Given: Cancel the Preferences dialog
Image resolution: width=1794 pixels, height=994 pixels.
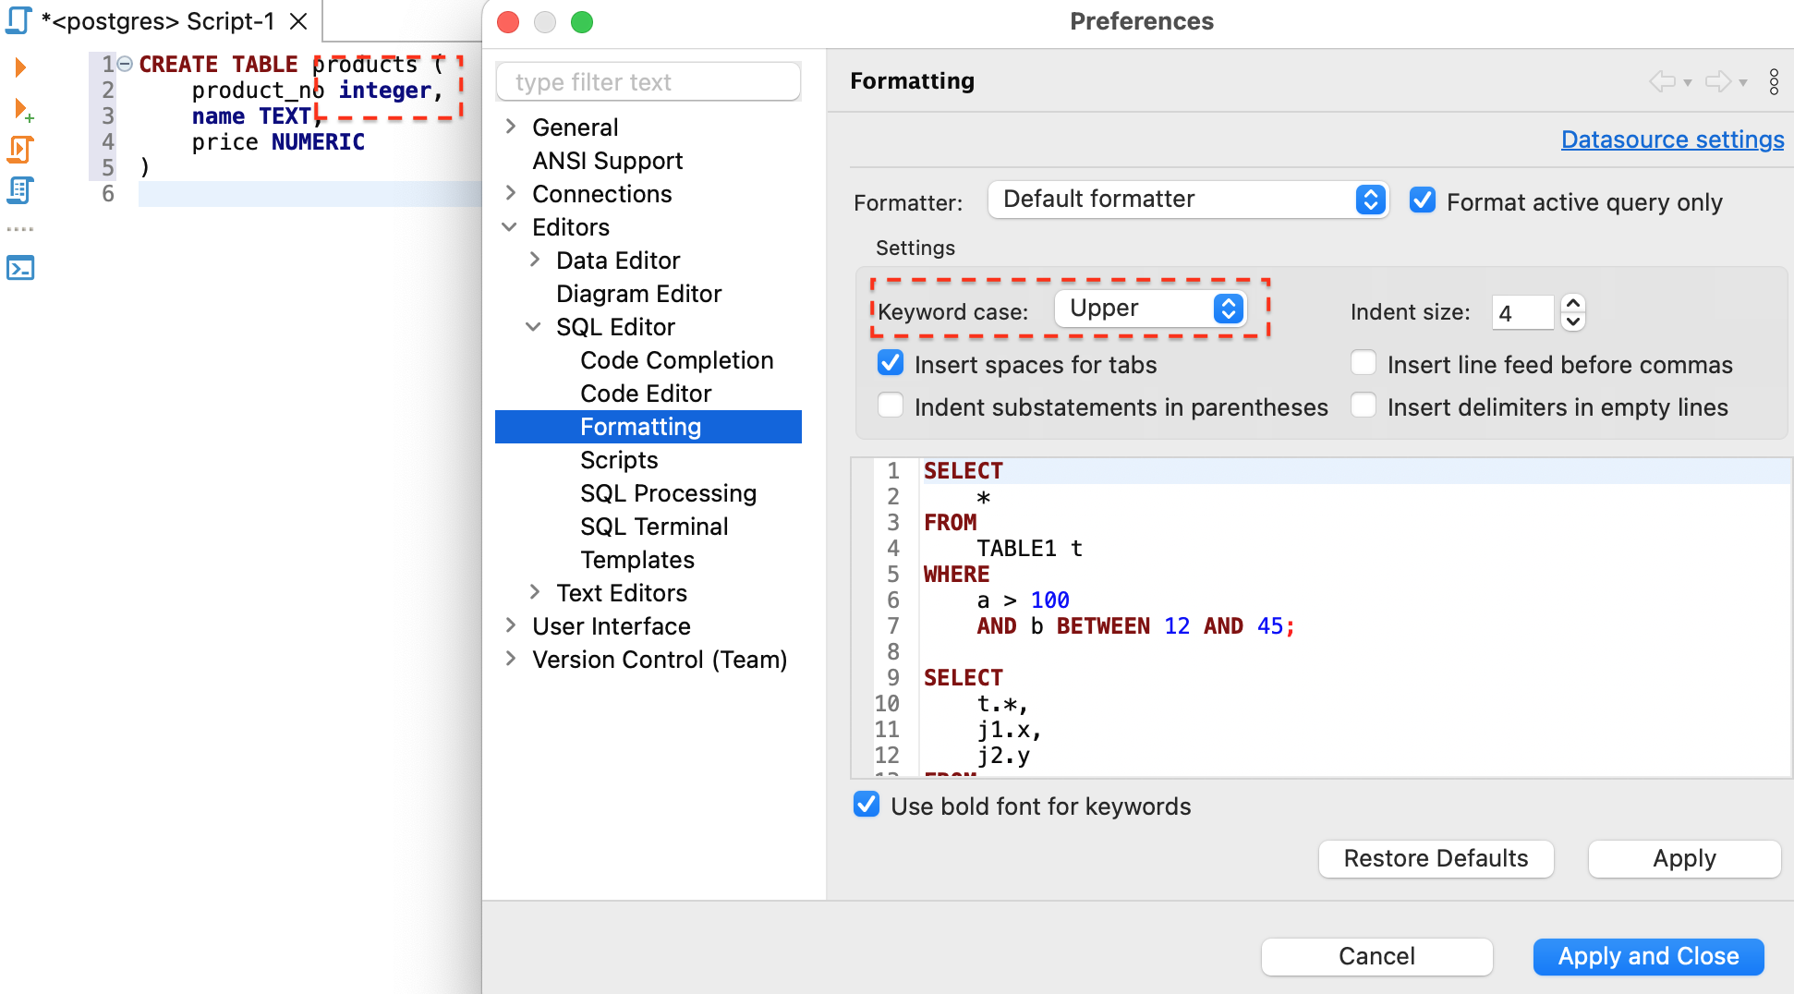Looking at the screenshot, I should [1376, 956].
